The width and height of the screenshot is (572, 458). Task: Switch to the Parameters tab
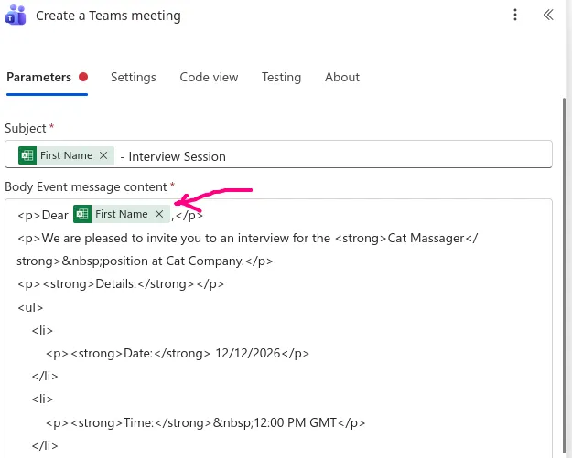tap(38, 77)
